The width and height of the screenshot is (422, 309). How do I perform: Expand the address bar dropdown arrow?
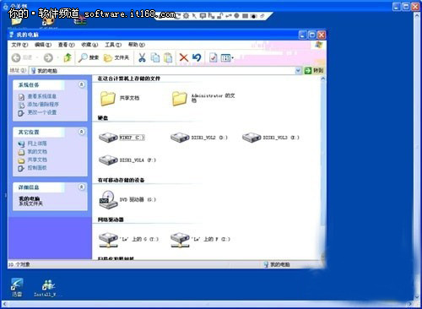298,71
